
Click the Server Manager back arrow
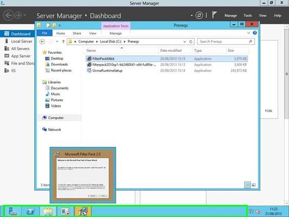(x=8, y=15)
